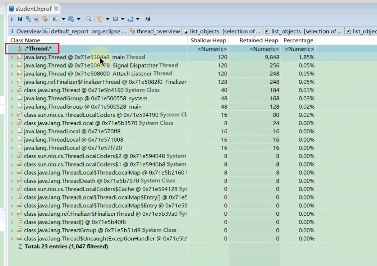
Task: Select class java.lang.Thread[] entry
Action: (x=75, y=222)
